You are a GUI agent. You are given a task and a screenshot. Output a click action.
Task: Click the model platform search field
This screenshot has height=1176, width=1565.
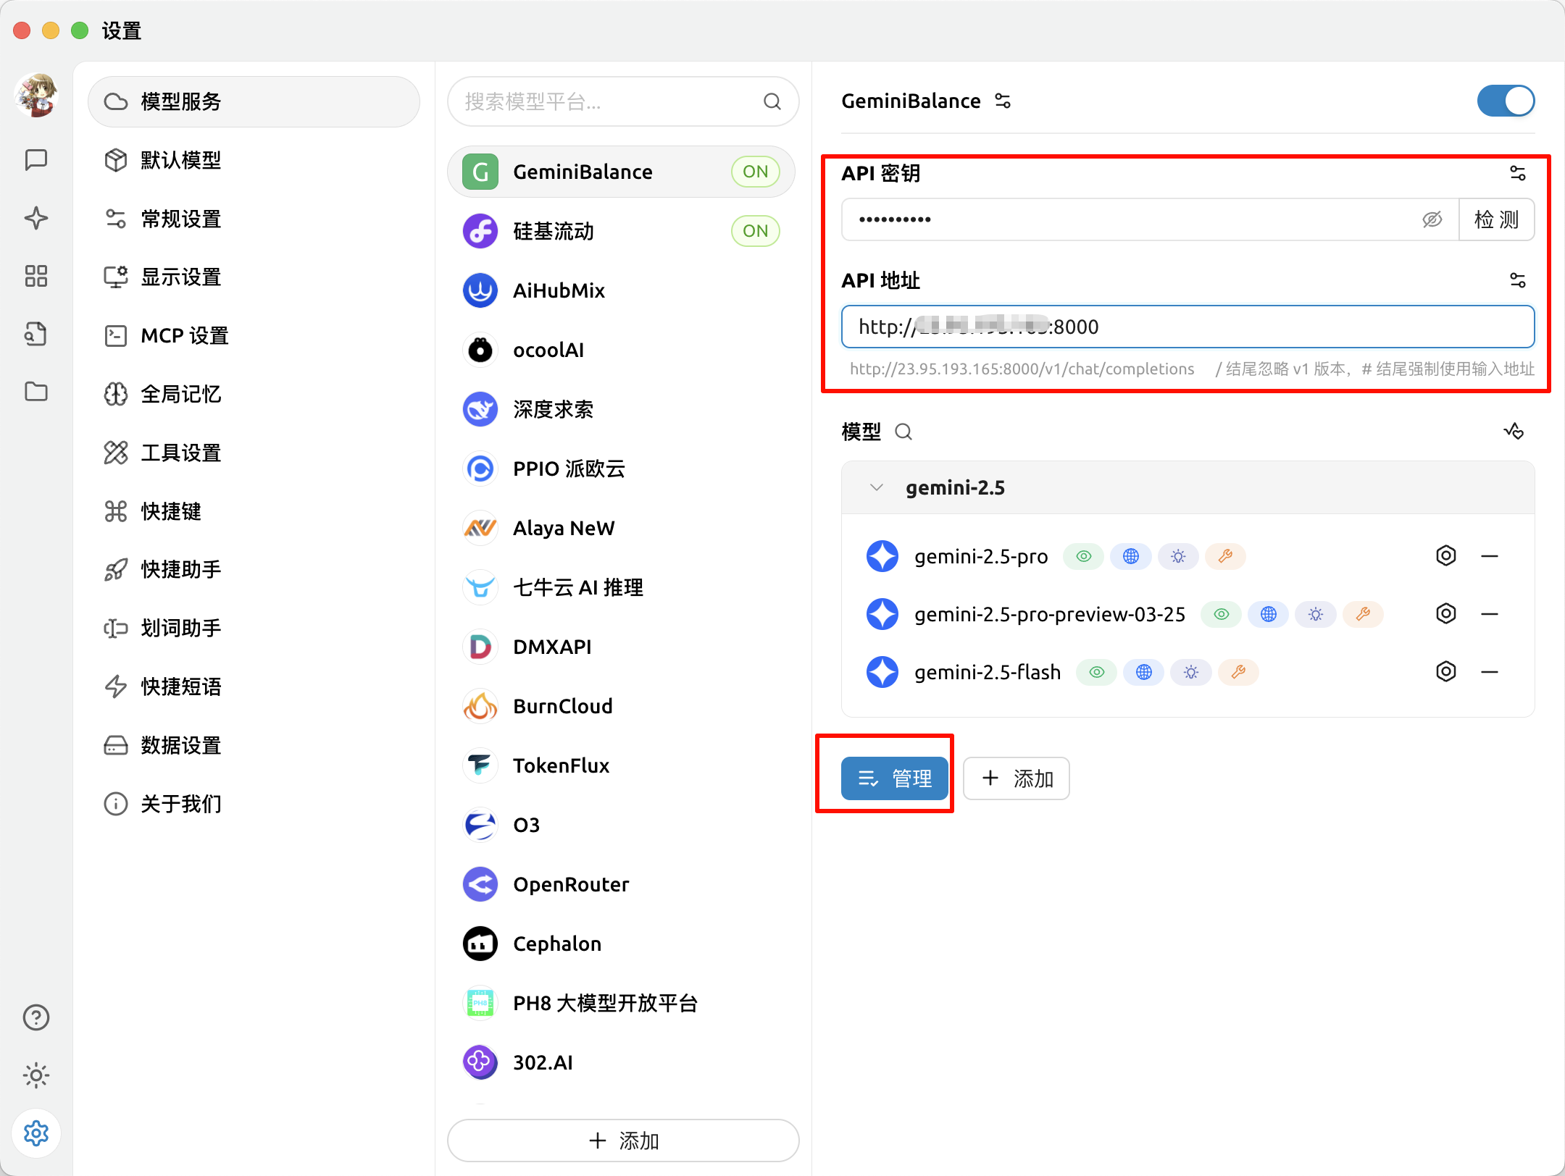click(x=609, y=101)
